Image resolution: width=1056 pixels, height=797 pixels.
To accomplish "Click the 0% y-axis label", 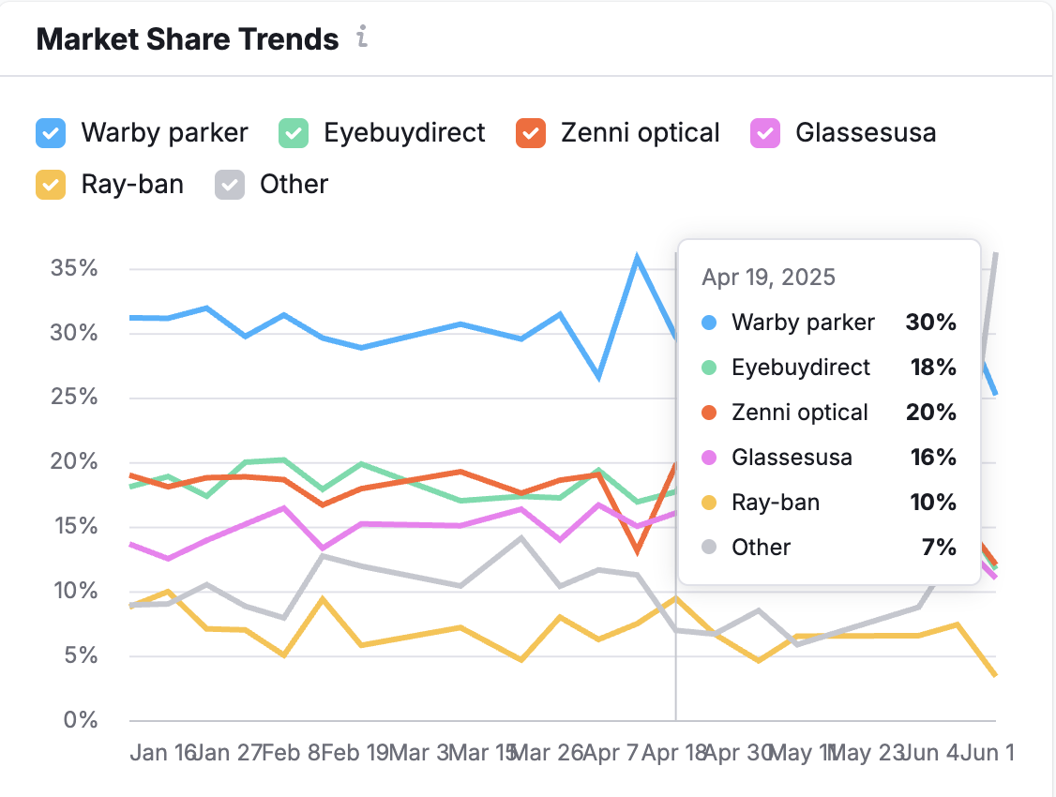I will [81, 720].
